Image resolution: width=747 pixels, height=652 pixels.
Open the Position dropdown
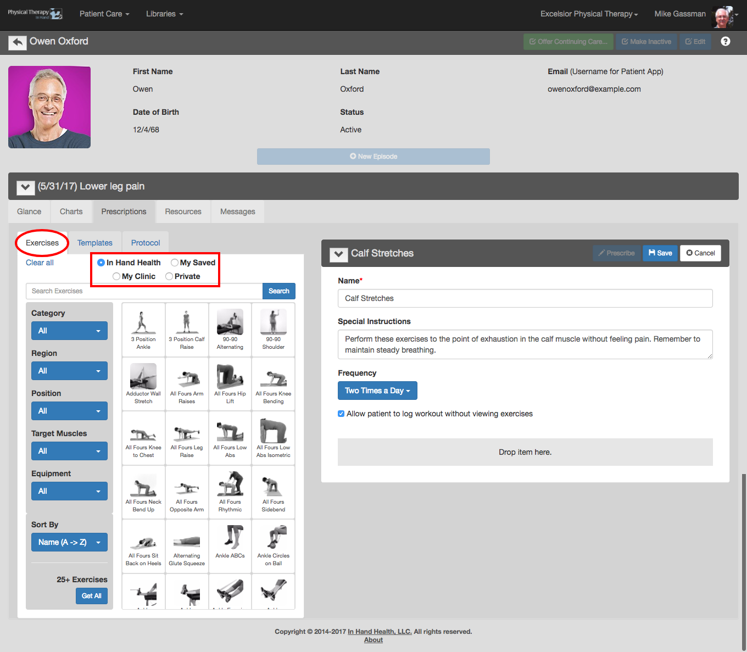[x=69, y=411]
